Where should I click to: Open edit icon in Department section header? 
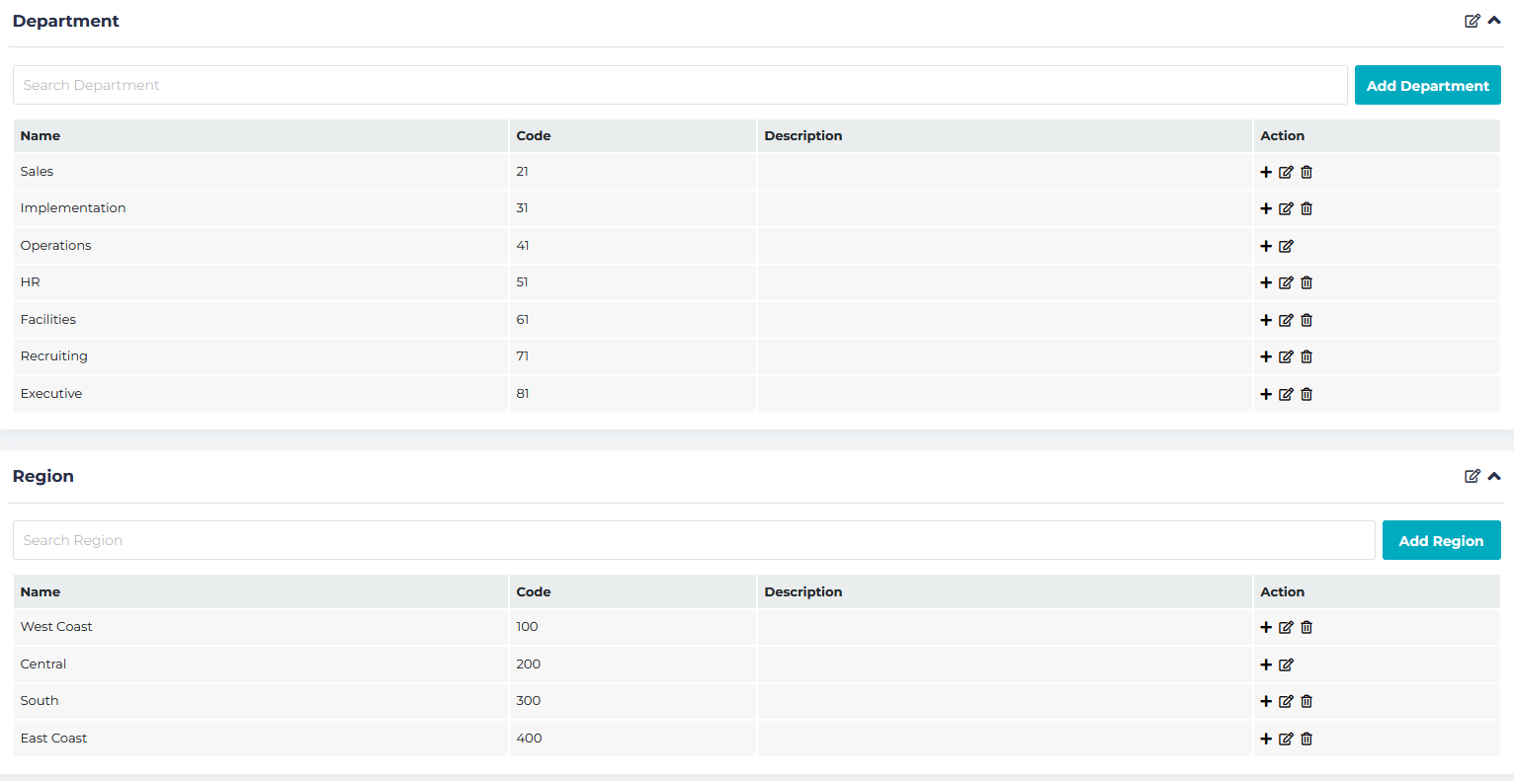tap(1472, 21)
